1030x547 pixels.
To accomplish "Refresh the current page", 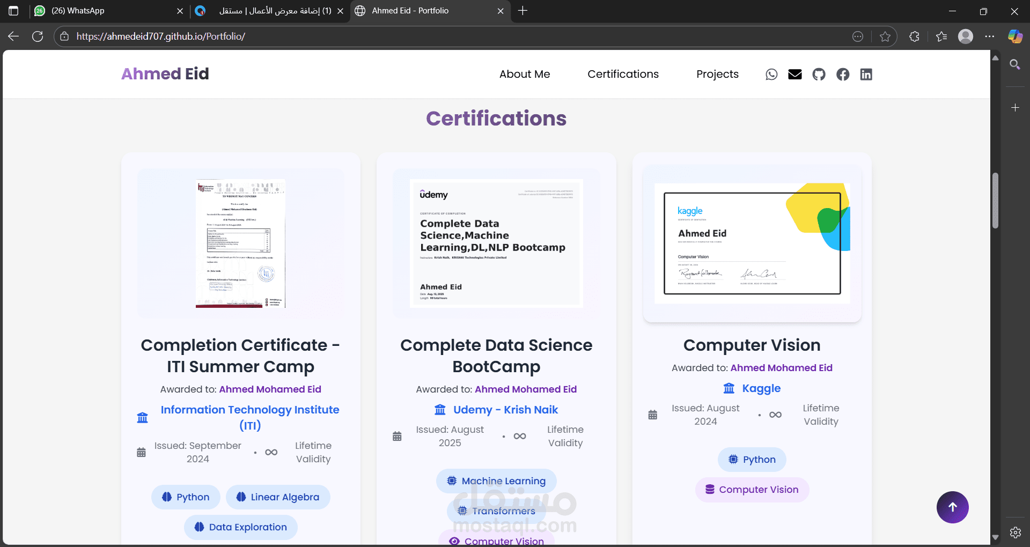I will pos(38,36).
